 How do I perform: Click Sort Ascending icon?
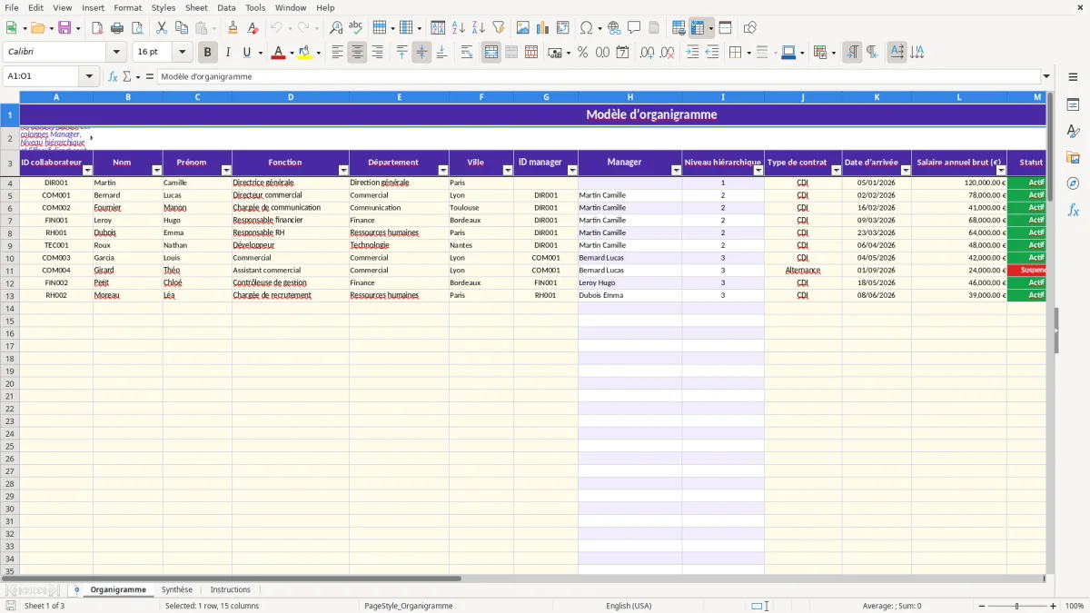point(459,28)
